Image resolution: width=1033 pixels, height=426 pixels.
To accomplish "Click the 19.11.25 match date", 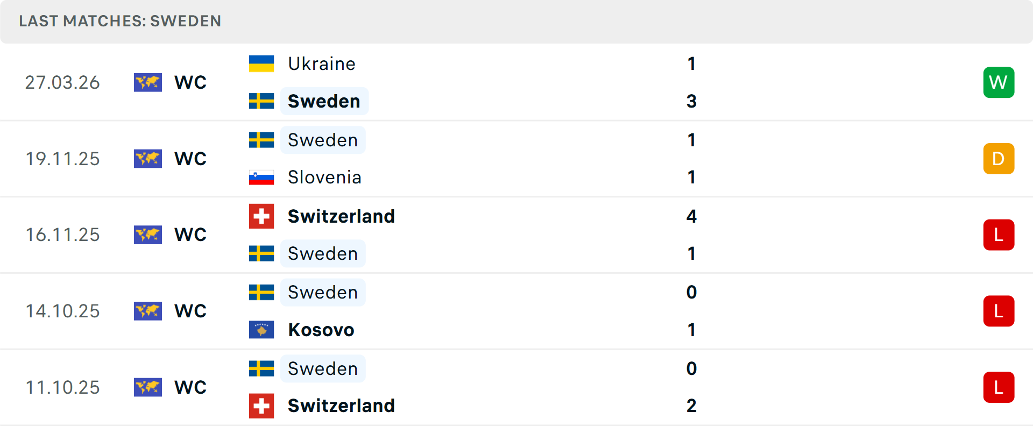I will pos(63,159).
